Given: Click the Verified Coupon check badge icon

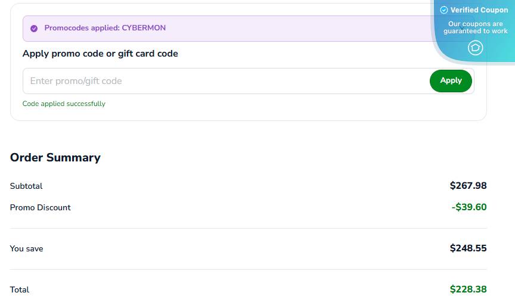Looking at the screenshot, I should [x=443, y=10].
